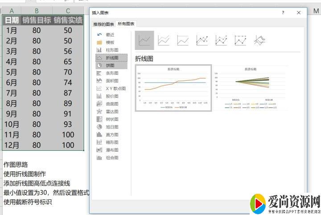Select column B header in the spreadsheet

(37, 11)
